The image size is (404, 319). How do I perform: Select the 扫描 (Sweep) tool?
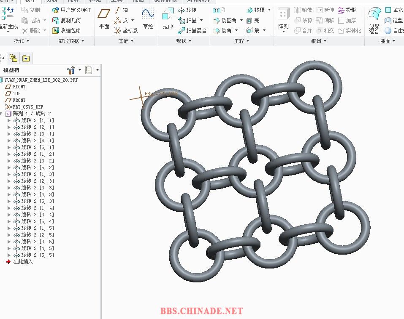coord(188,20)
